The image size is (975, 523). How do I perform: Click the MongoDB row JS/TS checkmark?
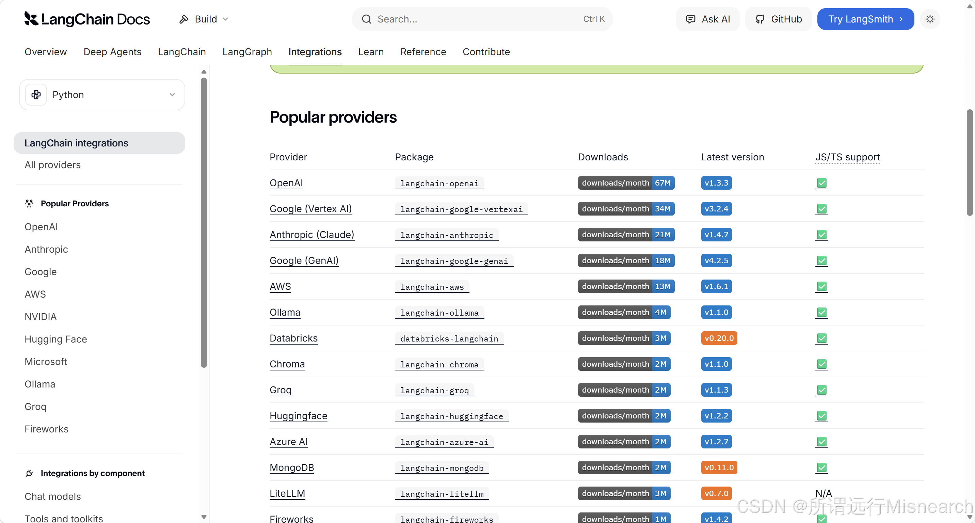(822, 468)
